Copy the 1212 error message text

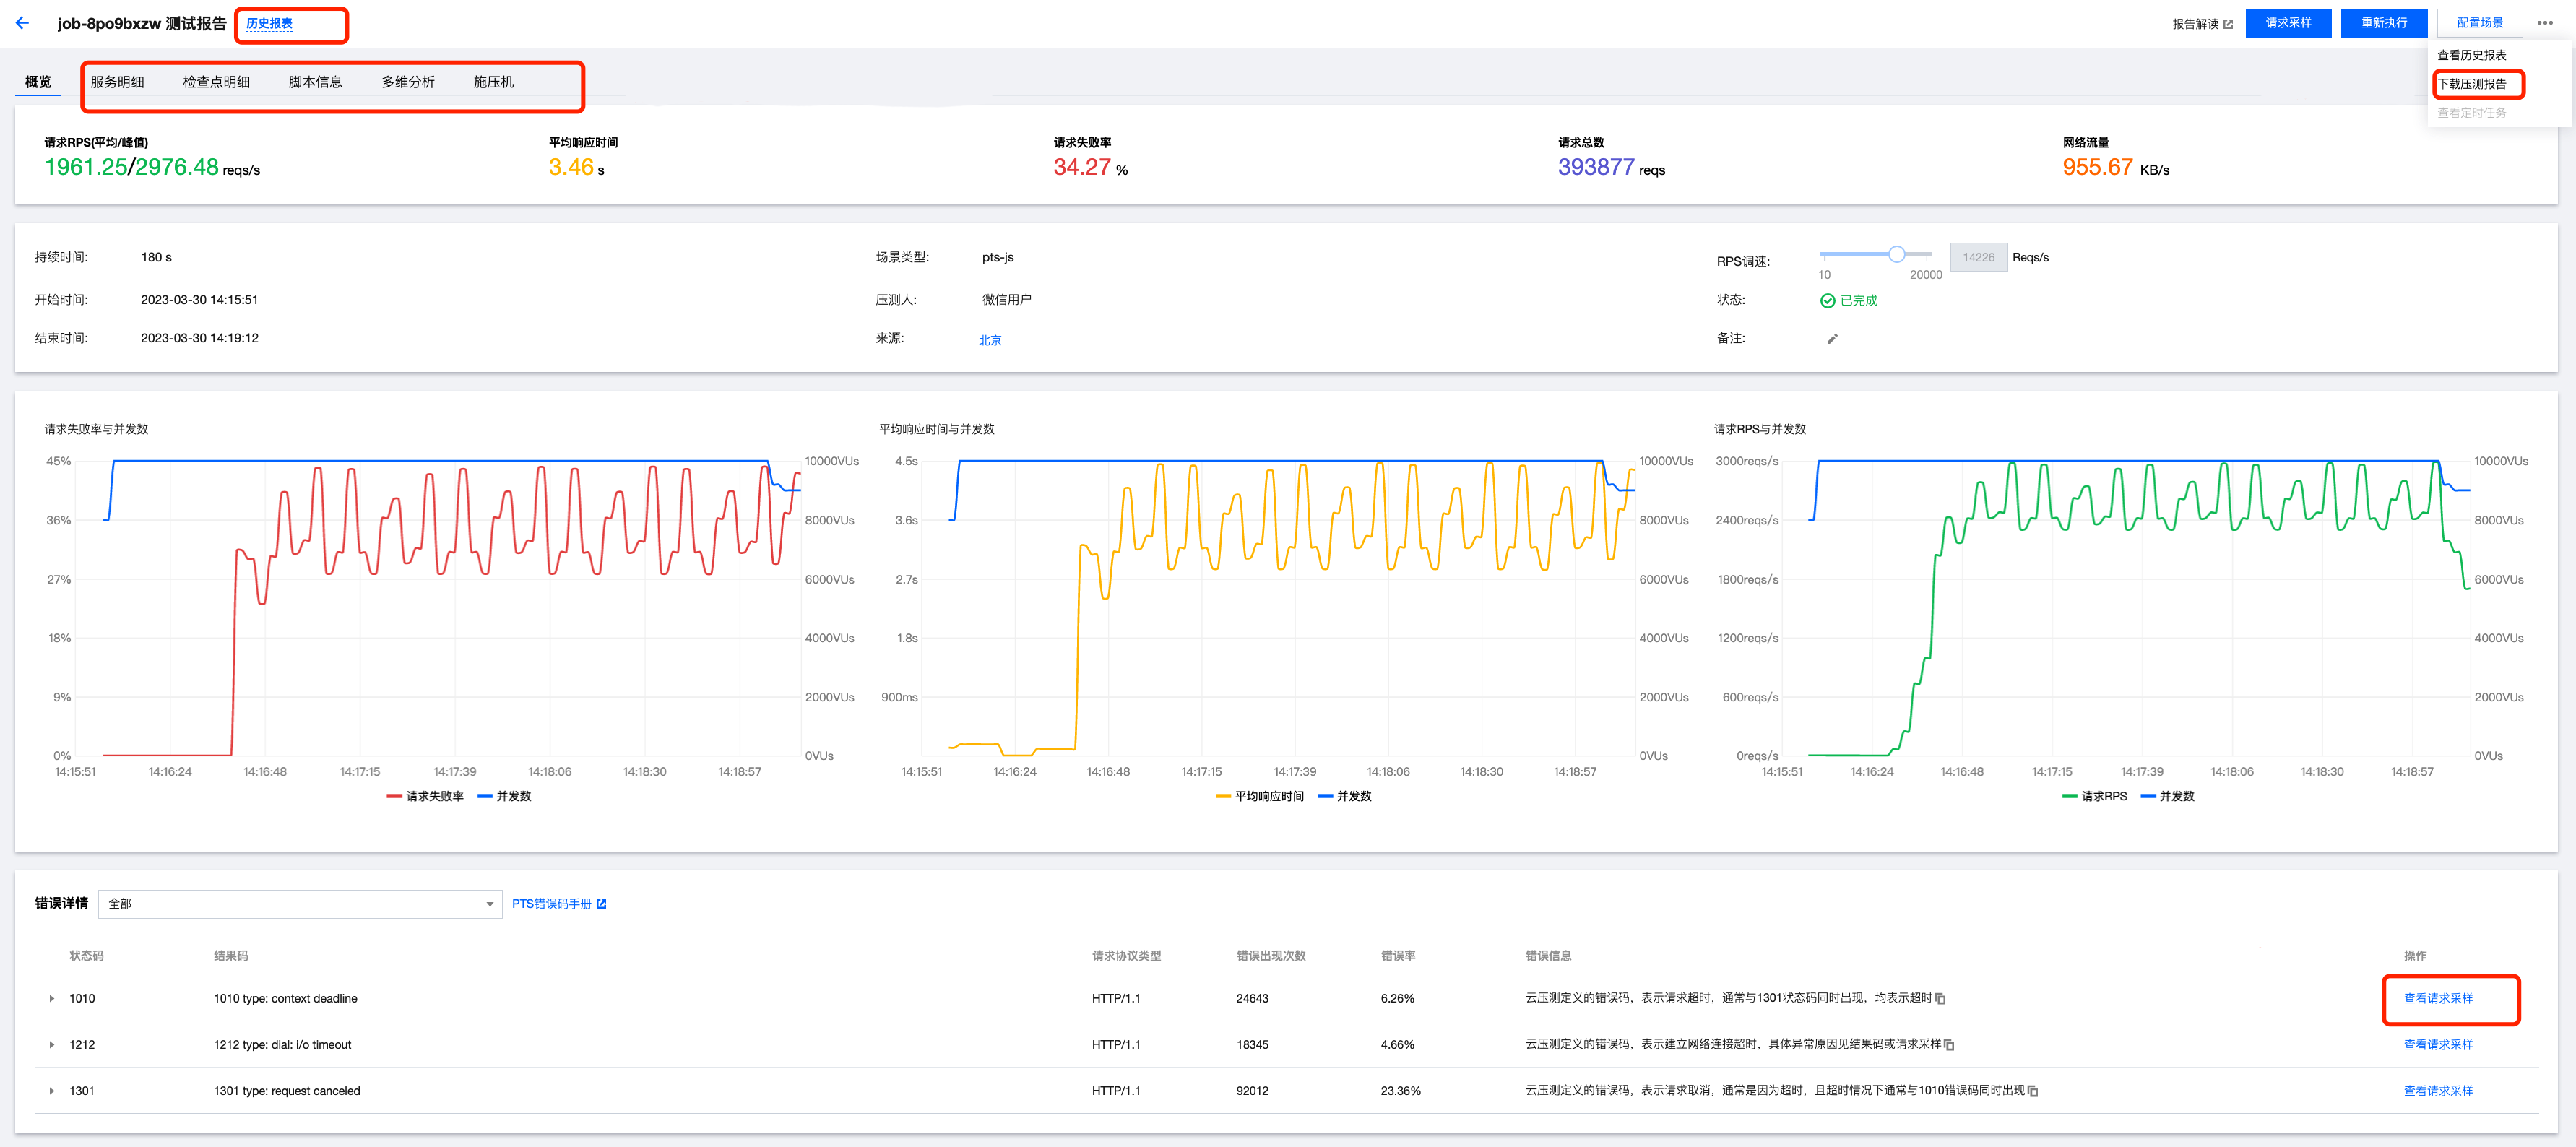(1949, 1045)
